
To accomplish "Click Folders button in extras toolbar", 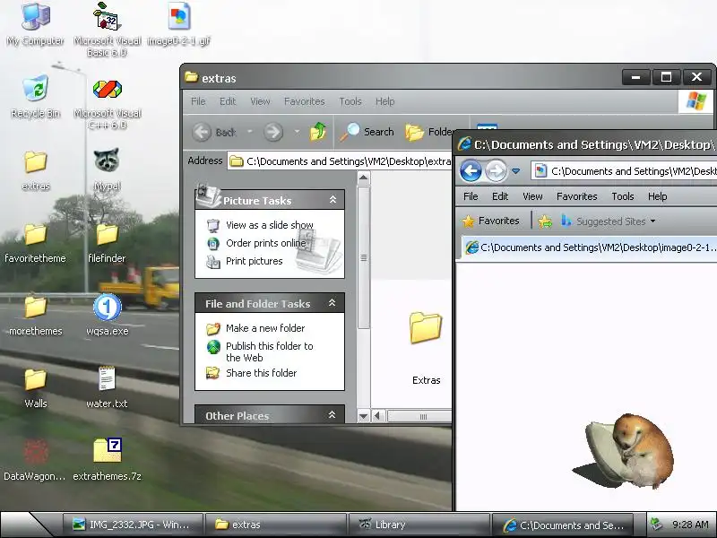I will tap(429, 132).
